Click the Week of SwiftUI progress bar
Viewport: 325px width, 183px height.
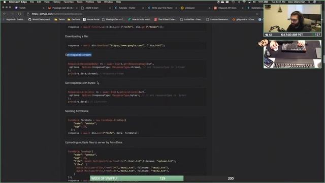point(162,178)
